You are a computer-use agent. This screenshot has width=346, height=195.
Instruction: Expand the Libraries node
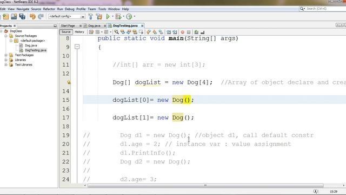click(6, 60)
